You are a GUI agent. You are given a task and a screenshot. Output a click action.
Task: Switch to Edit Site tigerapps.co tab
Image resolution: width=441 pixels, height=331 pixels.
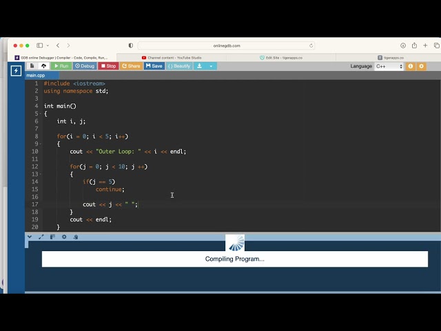click(281, 57)
